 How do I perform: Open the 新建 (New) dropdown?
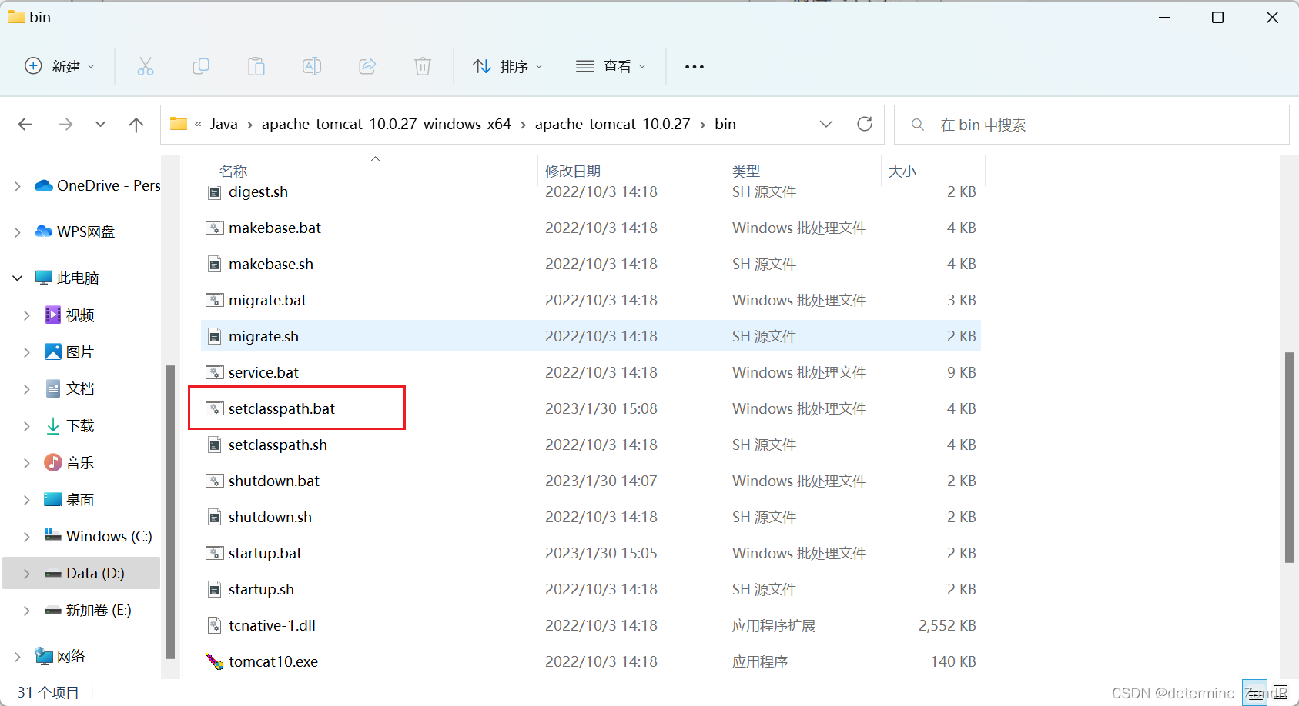(x=60, y=66)
